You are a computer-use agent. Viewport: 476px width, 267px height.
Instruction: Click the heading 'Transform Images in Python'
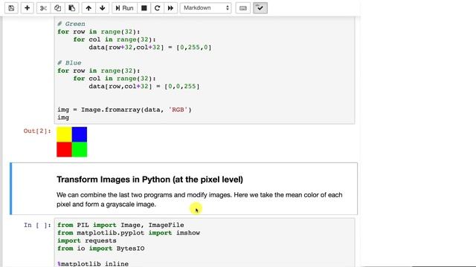tap(149, 179)
